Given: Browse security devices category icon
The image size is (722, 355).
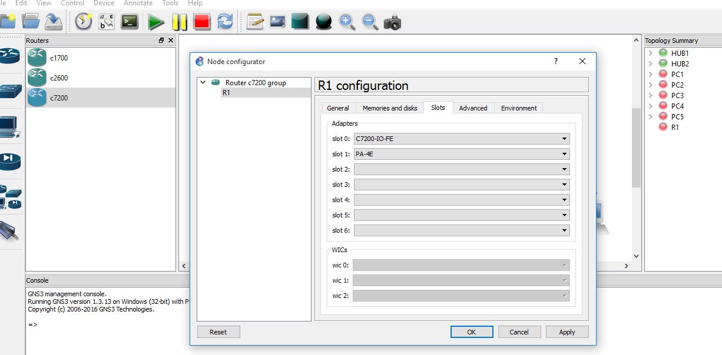Looking at the screenshot, I should pyautogui.click(x=10, y=160).
